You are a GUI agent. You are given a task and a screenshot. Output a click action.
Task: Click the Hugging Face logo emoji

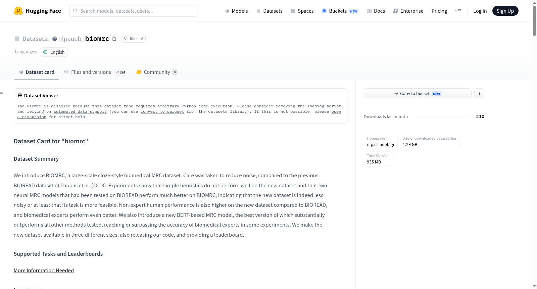[x=18, y=11]
